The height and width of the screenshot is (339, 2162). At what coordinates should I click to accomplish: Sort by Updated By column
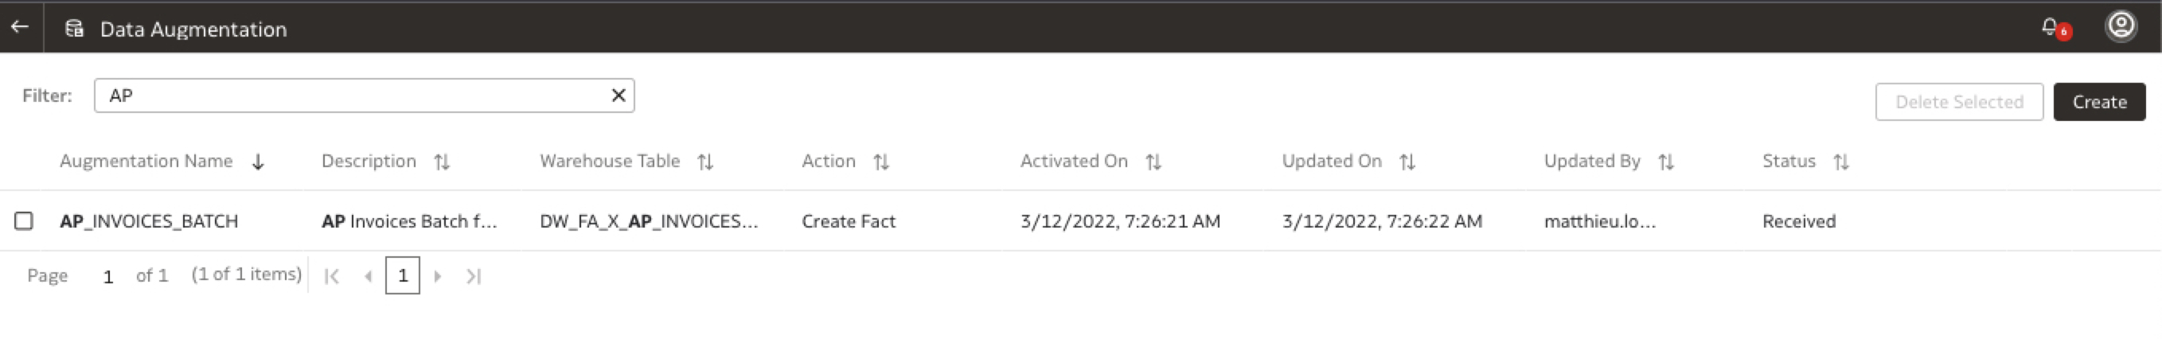click(x=1666, y=162)
